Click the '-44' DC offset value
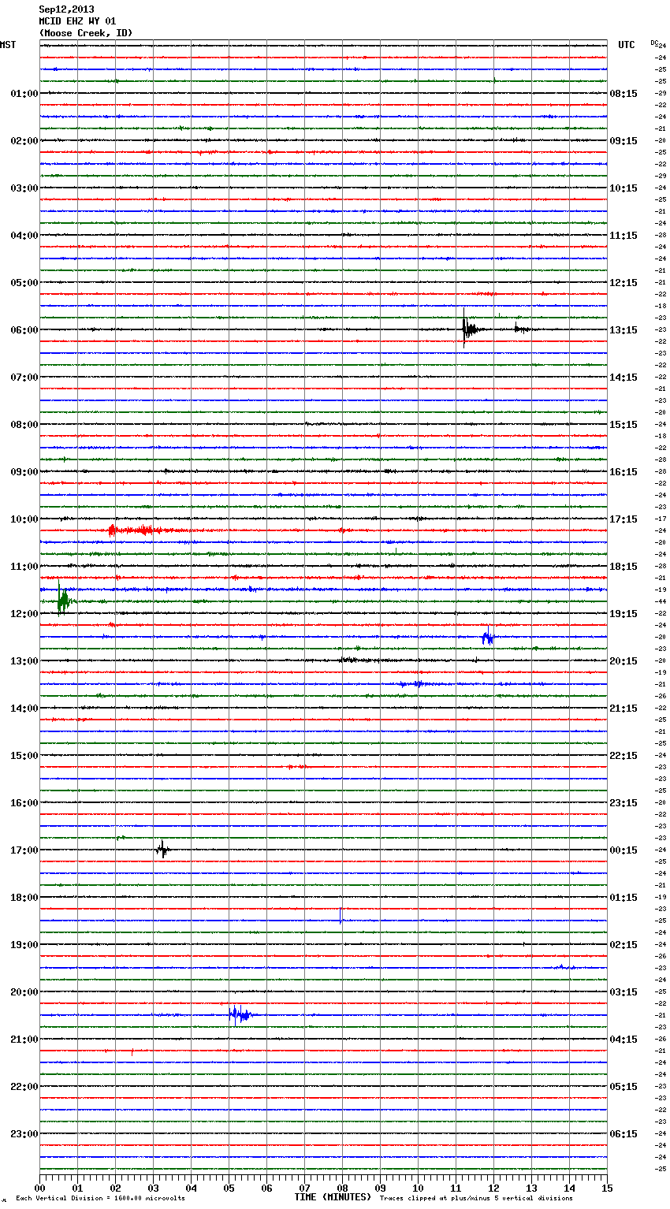 click(661, 601)
